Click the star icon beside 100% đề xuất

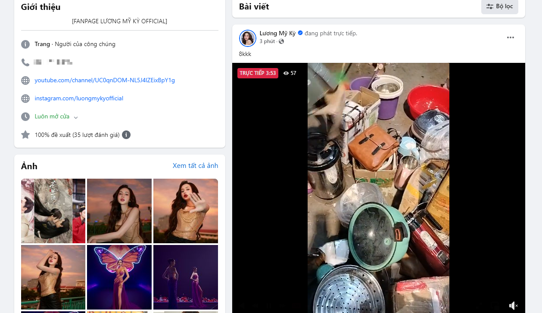point(25,135)
